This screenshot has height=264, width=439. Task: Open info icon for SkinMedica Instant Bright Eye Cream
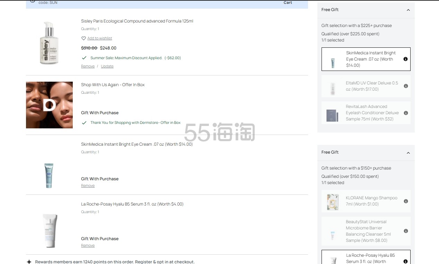(x=405, y=59)
